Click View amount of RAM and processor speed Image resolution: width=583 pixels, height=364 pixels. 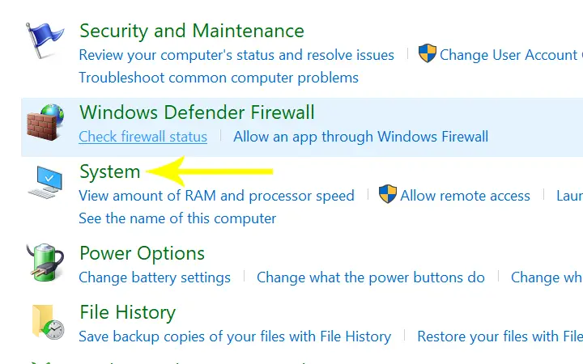pos(216,196)
